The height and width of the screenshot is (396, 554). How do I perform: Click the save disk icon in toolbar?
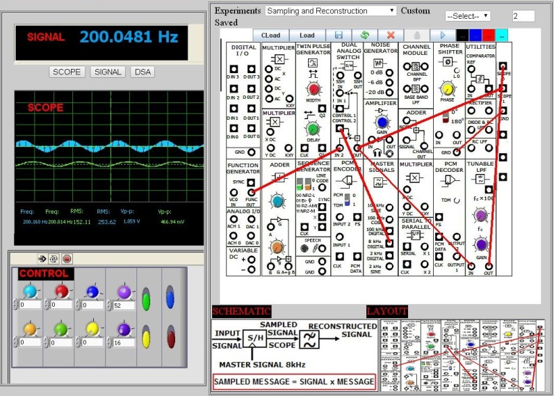pos(339,35)
